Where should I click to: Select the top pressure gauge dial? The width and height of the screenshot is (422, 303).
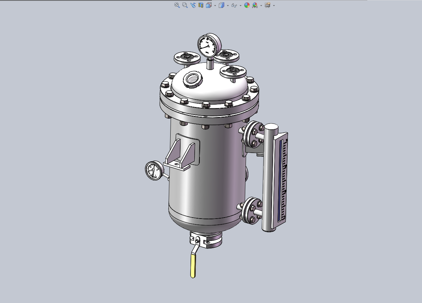coord(209,46)
